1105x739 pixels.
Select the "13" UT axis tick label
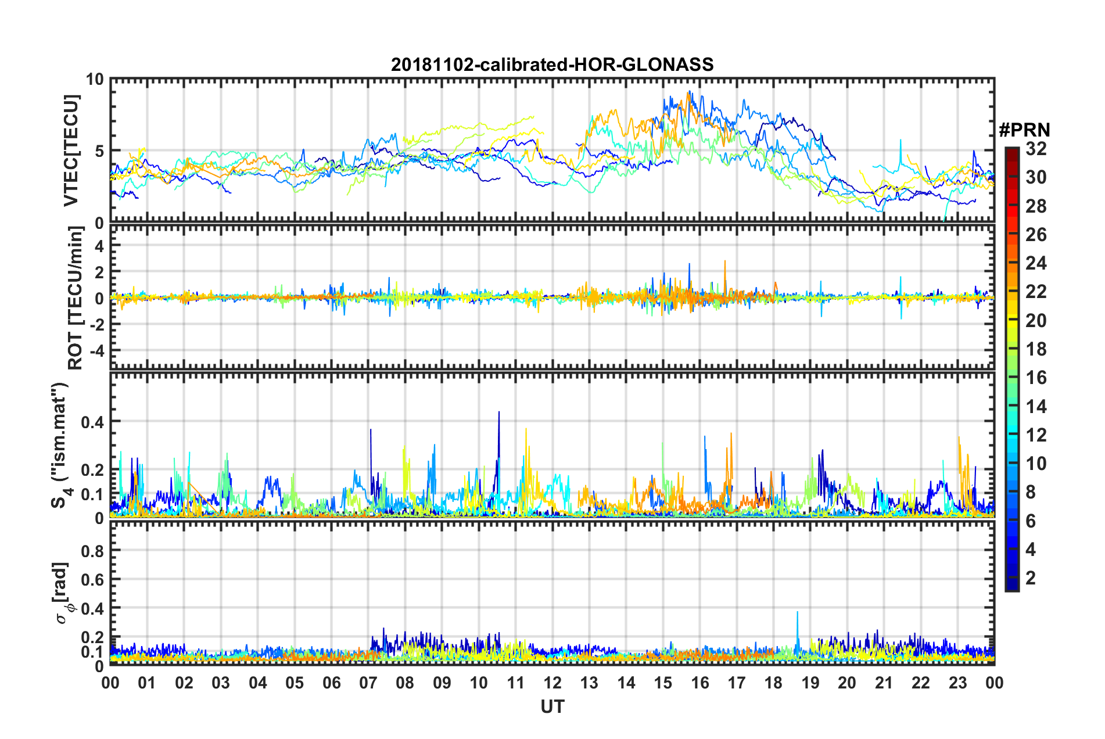[x=589, y=683]
